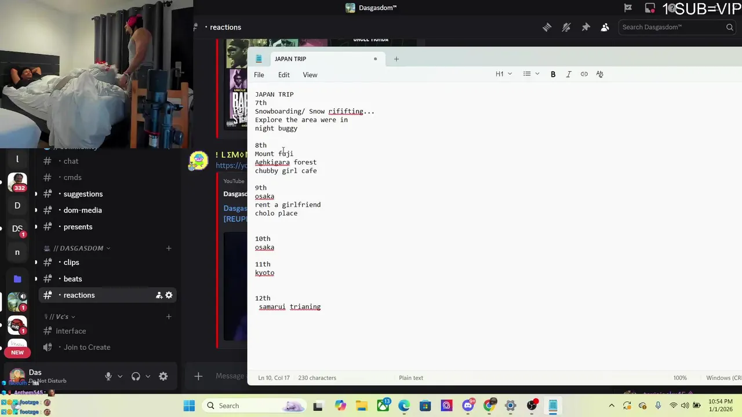The height and width of the screenshot is (417, 742).
Task: Create channel in Vc's category
Action: pos(169,316)
